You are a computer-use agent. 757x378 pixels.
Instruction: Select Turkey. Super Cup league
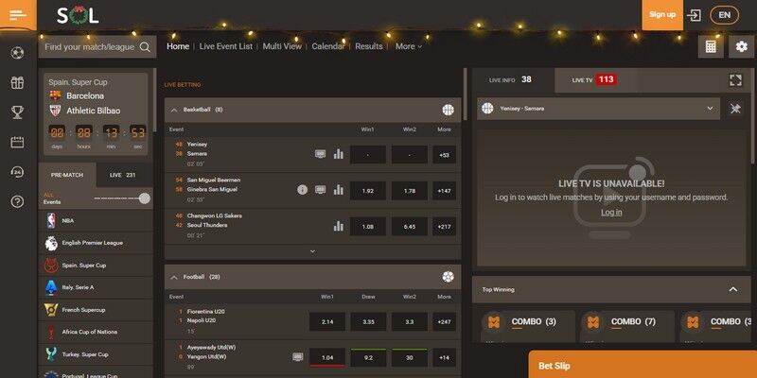click(x=96, y=354)
